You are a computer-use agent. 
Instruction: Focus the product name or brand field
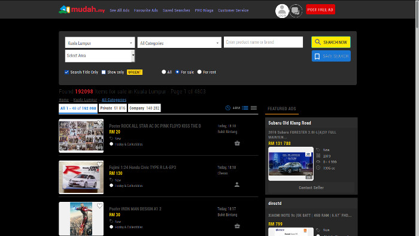coord(263,42)
